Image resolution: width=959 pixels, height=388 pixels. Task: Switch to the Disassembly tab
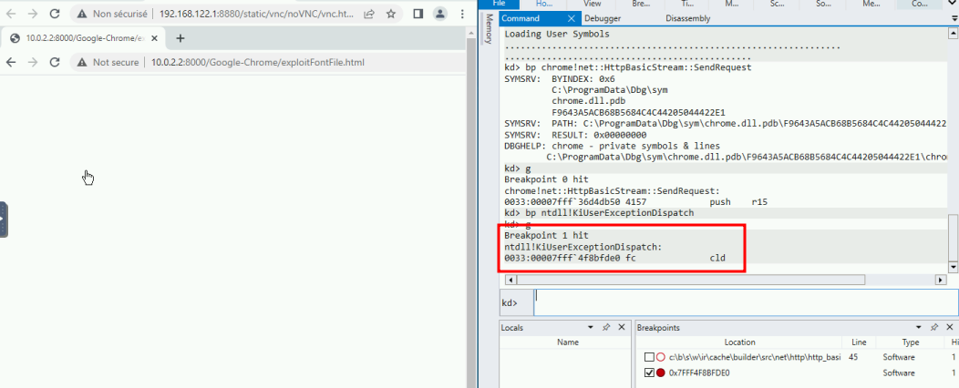(x=687, y=18)
